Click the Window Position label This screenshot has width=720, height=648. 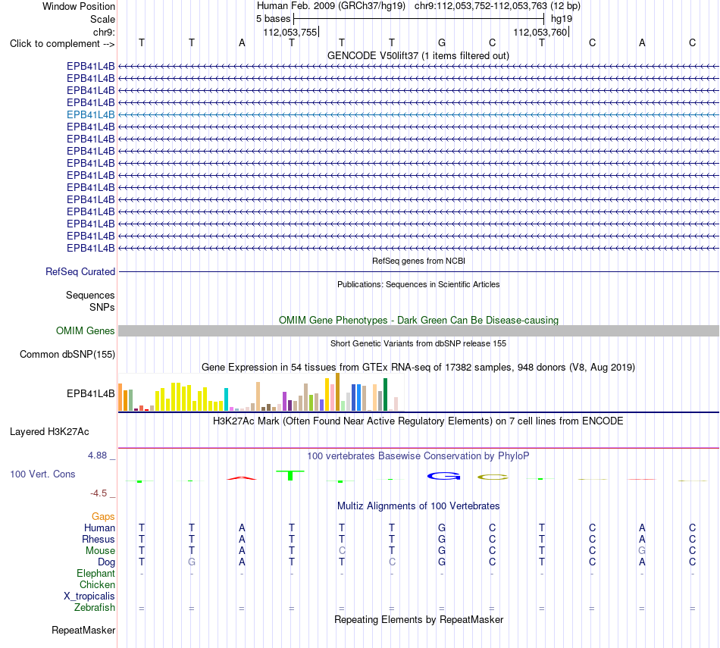coord(79,6)
